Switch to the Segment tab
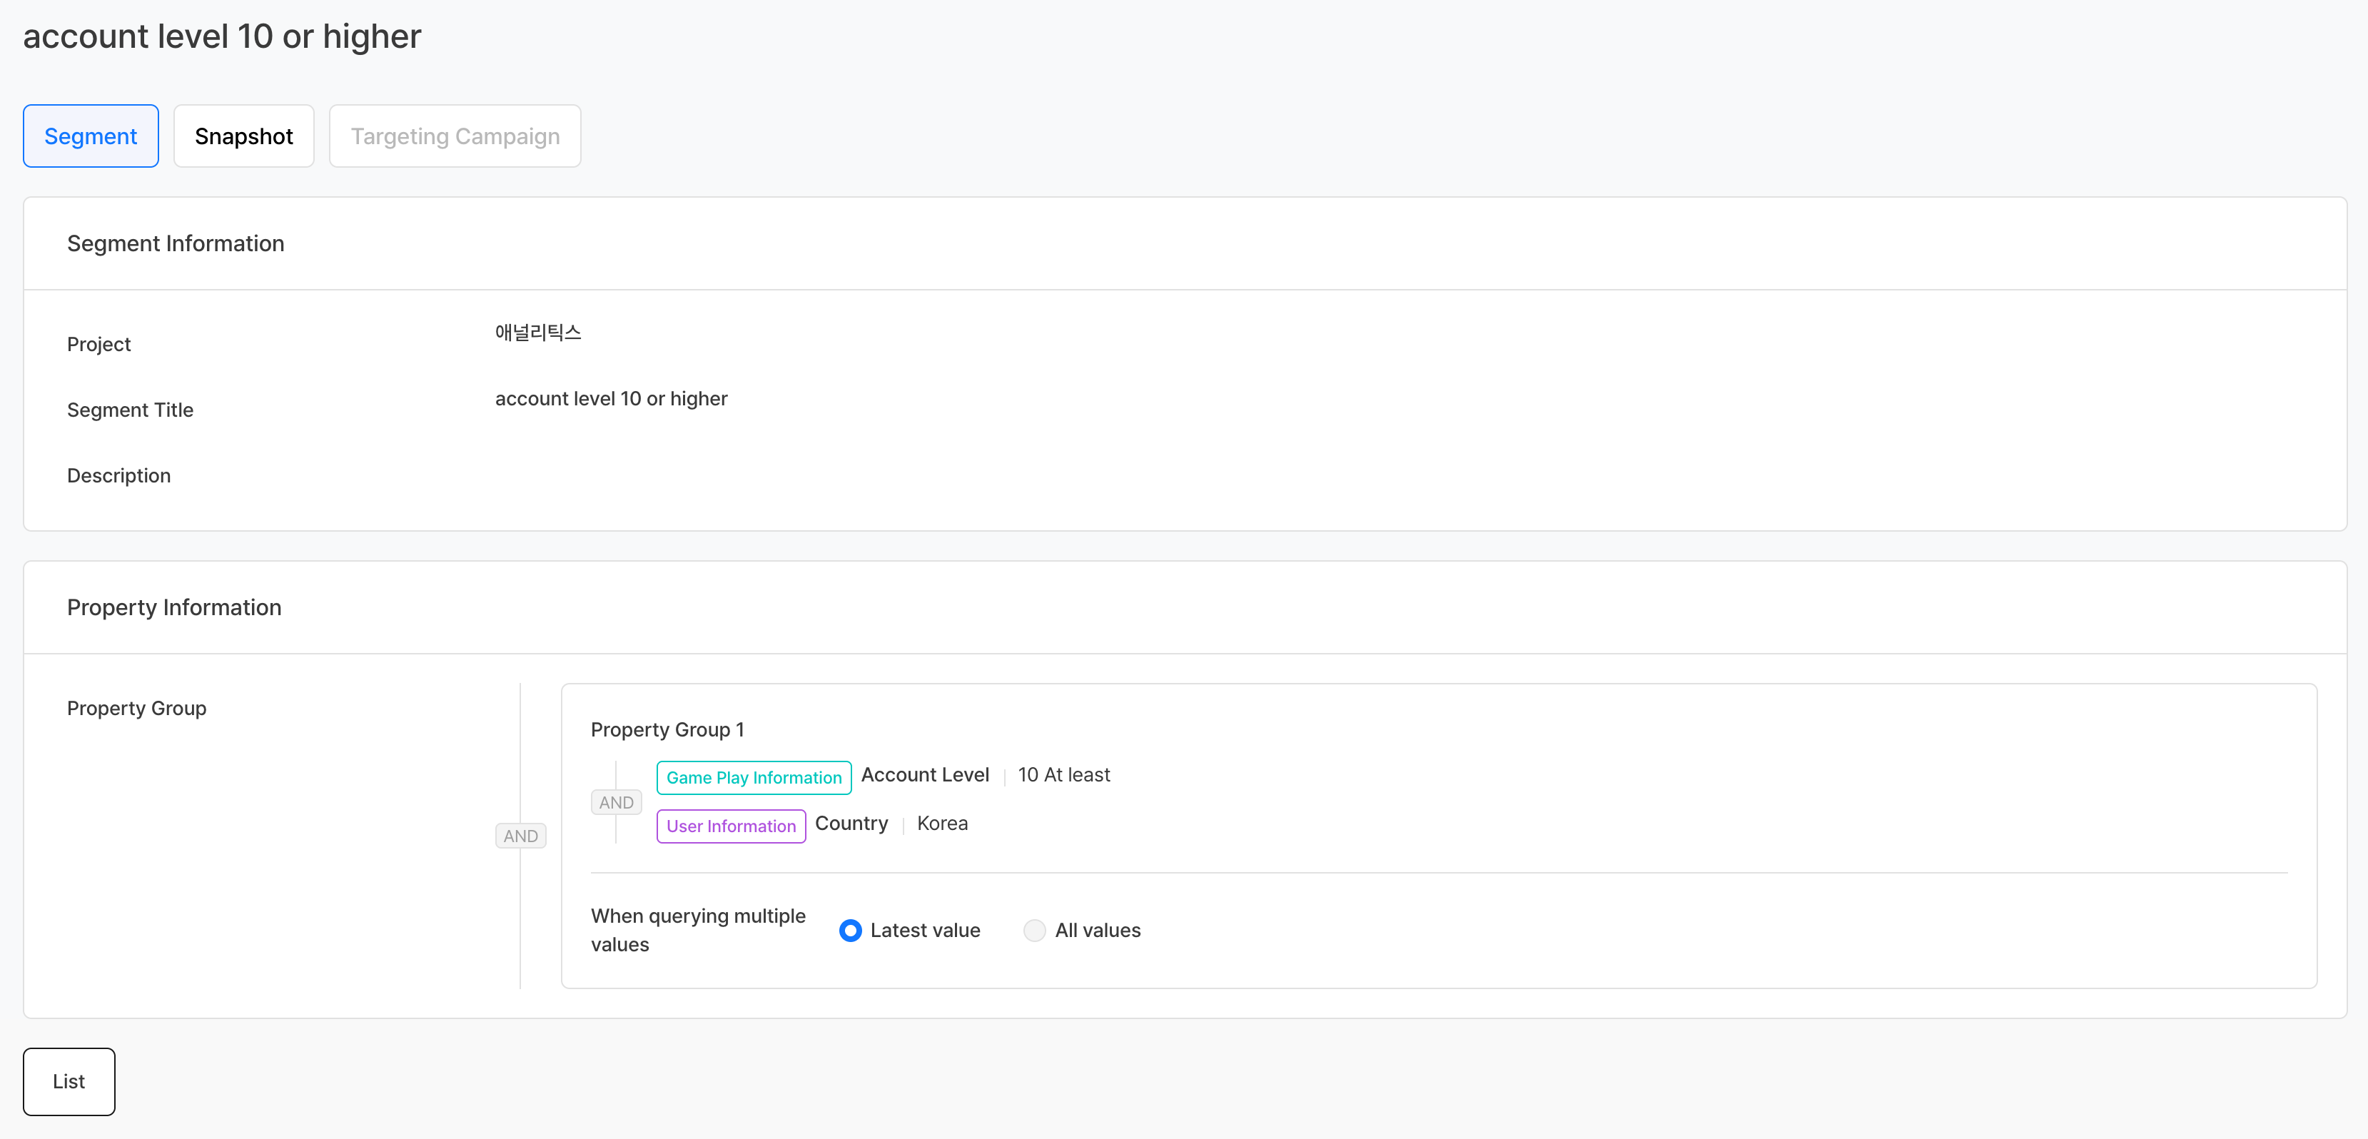Screen dimensions: 2368x1139 90,136
